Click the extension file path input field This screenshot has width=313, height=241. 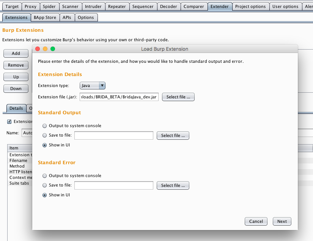(x=119, y=96)
